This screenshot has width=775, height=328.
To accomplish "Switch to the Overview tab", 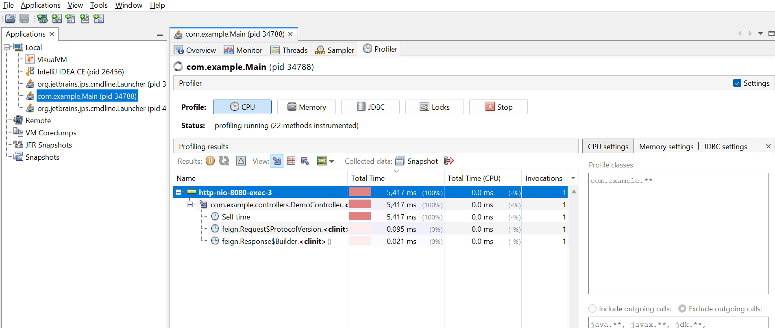I will click(195, 50).
